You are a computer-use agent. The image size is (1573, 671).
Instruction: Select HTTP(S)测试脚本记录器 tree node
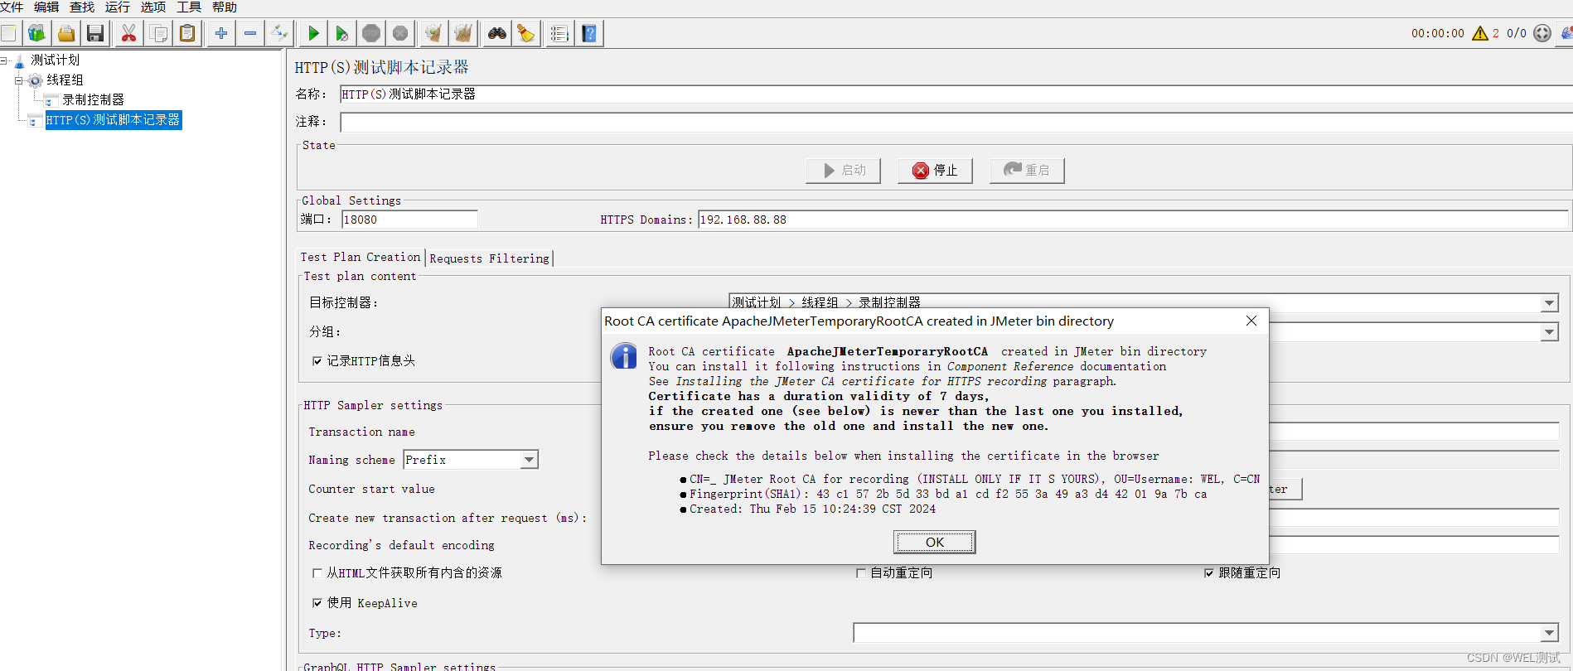[x=113, y=120]
